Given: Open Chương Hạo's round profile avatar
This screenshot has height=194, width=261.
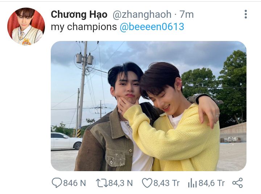Looking at the screenshot, I should tap(26, 26).
